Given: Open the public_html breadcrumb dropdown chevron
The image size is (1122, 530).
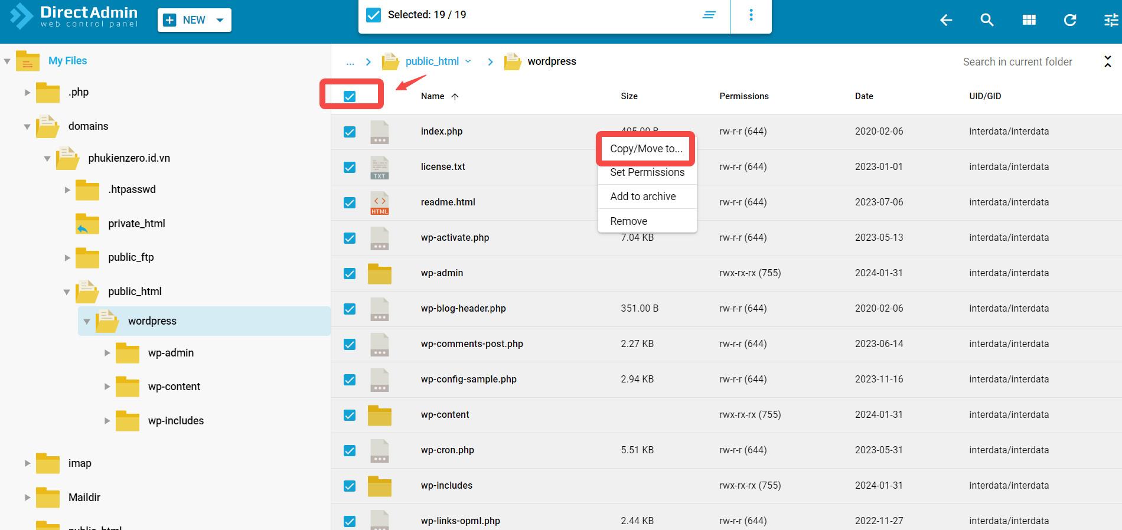Looking at the screenshot, I should coord(468,61).
